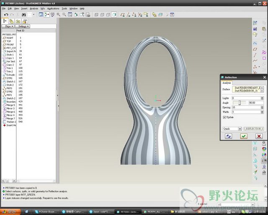The width and height of the screenshot is (268, 215).
Task: Select Hidden Line display icon
Action: [102, 15]
